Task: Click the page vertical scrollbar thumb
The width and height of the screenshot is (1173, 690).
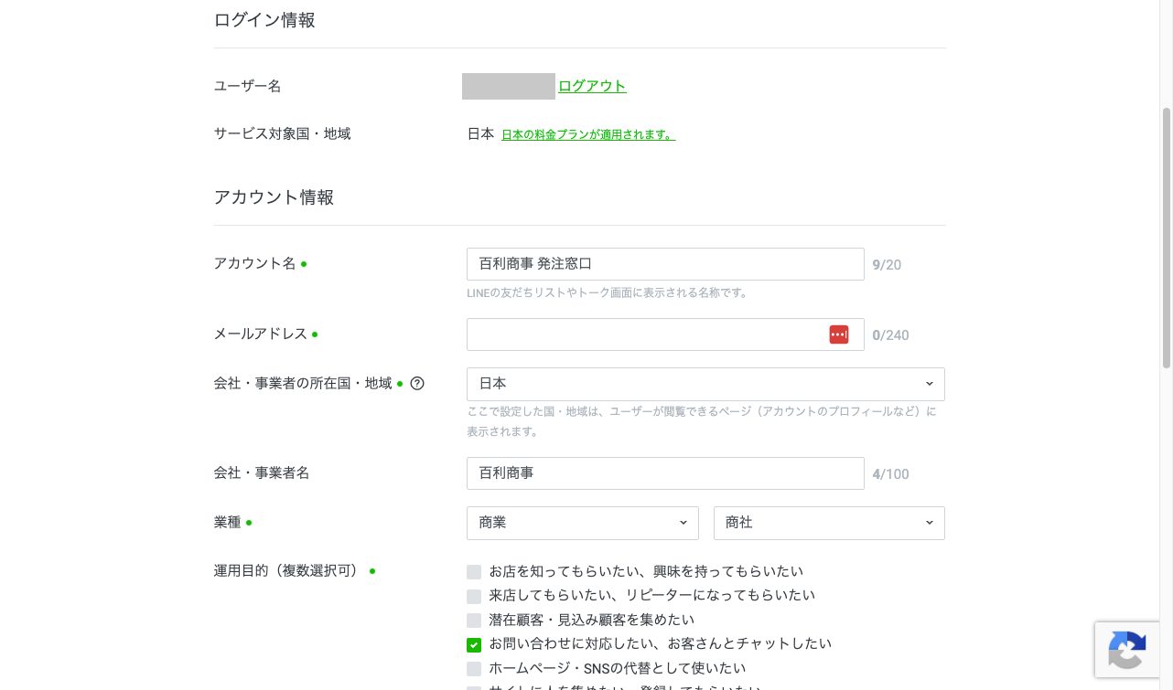Action: coord(1167,238)
